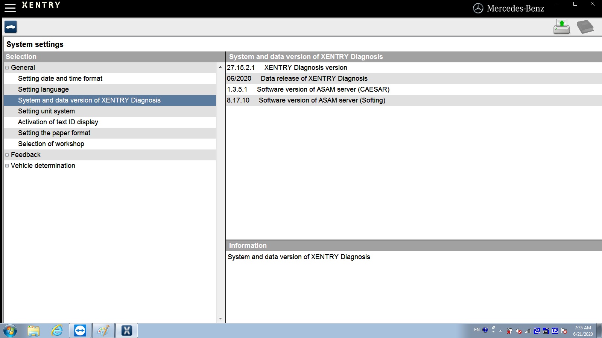This screenshot has width=602, height=338.
Task: Click the 8.17.10 ASAM server (Softing) row
Action: [x=414, y=100]
